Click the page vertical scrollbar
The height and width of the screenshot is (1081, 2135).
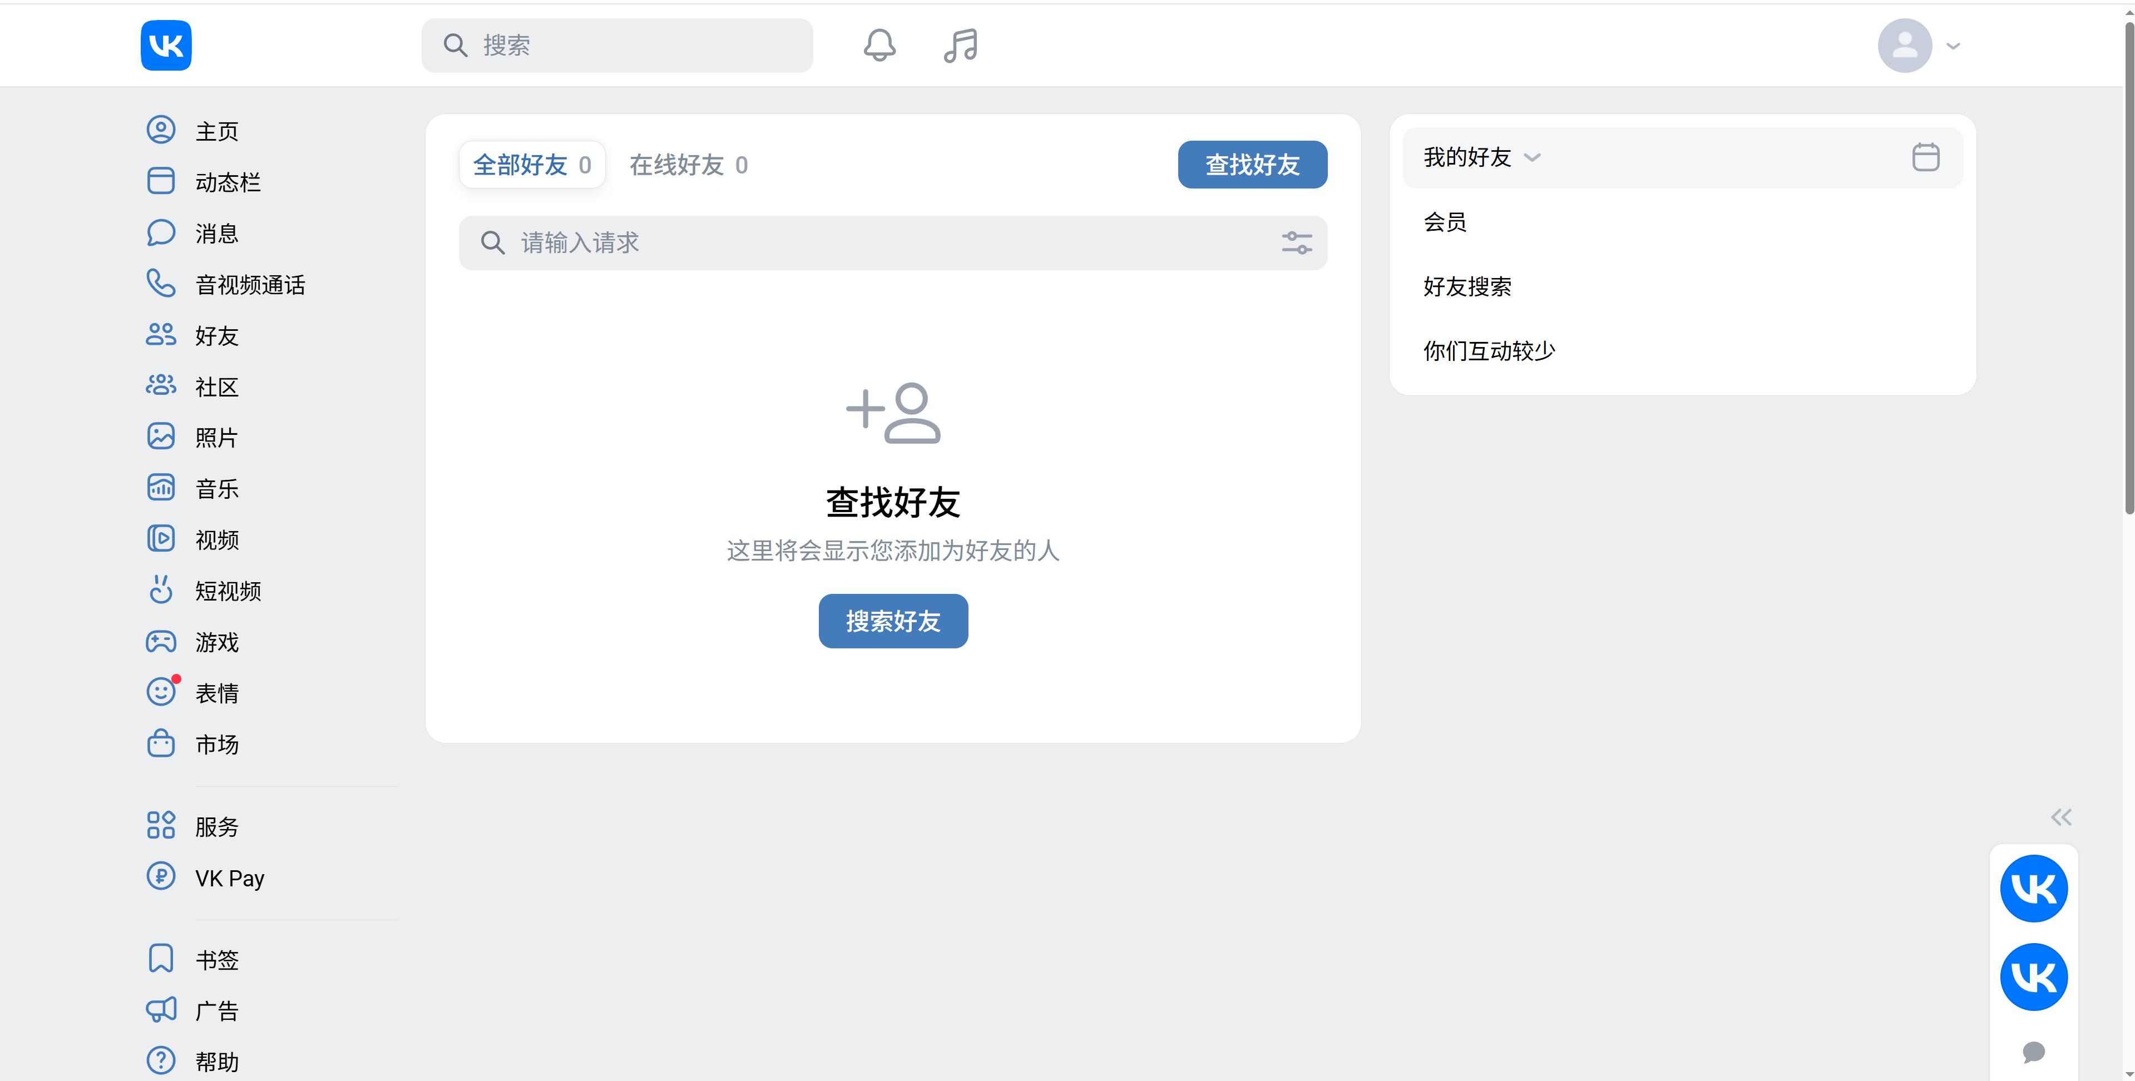pyautogui.click(x=2128, y=265)
